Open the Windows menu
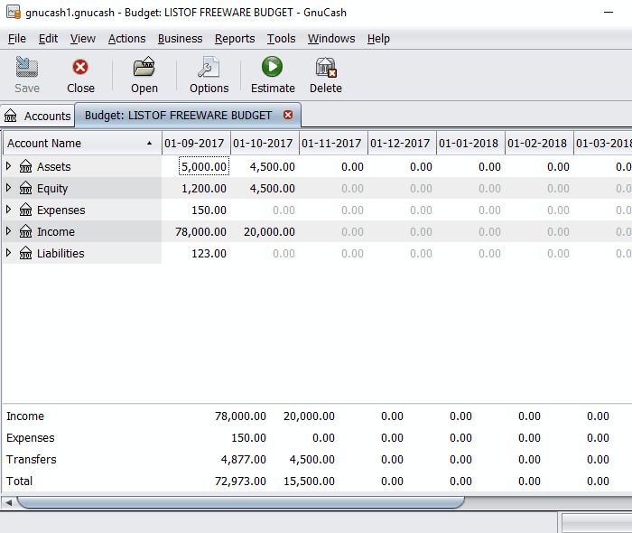 [x=331, y=39]
